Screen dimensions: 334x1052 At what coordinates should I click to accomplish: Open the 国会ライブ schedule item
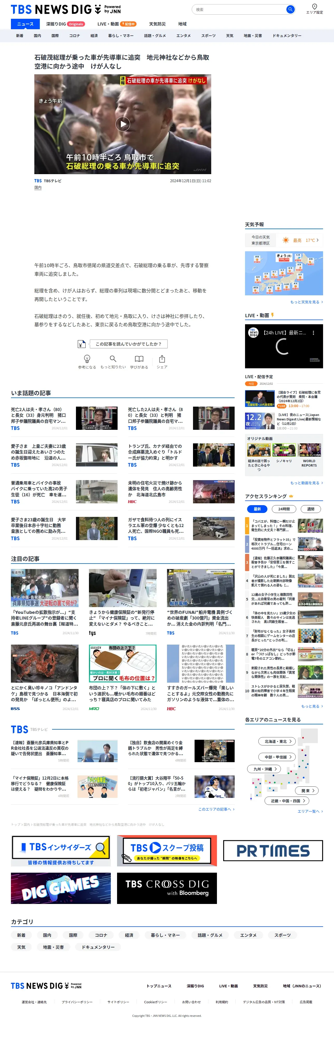pyautogui.click(x=284, y=399)
